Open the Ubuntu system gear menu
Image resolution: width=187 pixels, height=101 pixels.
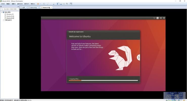pyautogui.click(x=164, y=18)
